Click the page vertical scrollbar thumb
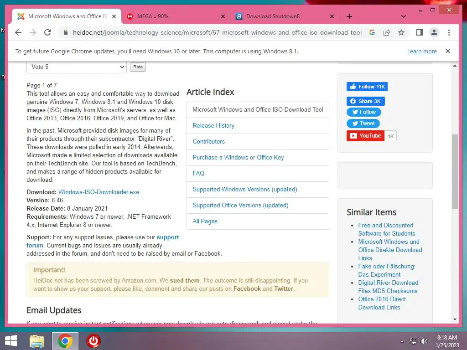This screenshot has width=467, height=350. point(455,172)
